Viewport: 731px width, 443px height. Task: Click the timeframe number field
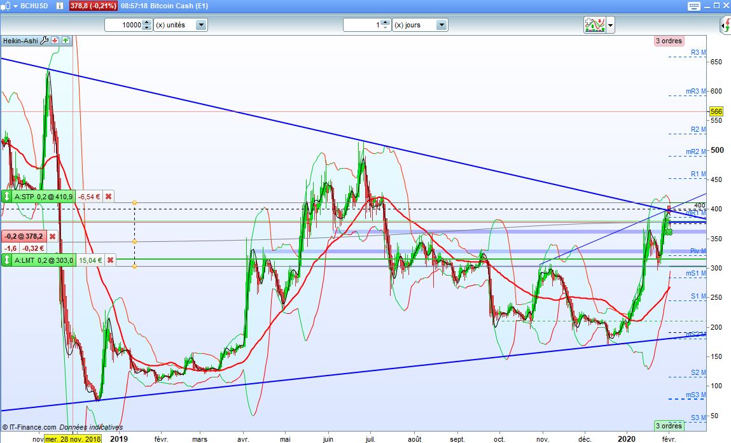point(362,25)
